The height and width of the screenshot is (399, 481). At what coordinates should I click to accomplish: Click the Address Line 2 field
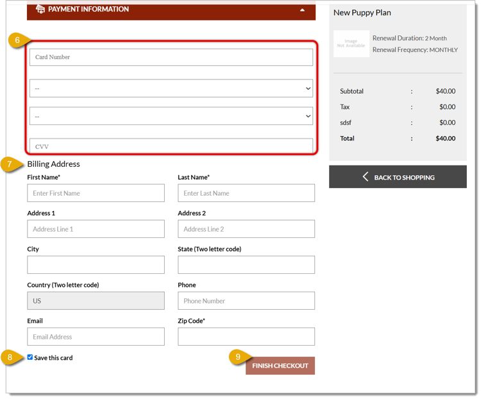pos(246,229)
